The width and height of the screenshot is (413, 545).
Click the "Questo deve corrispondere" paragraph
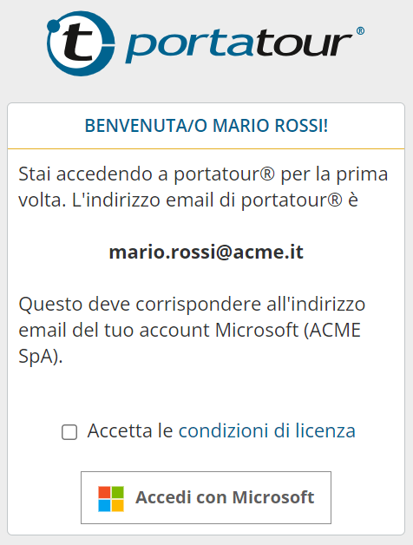tap(192, 330)
